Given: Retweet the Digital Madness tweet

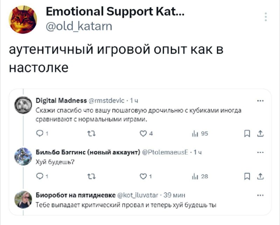Looking at the screenshot, I should [91, 133].
